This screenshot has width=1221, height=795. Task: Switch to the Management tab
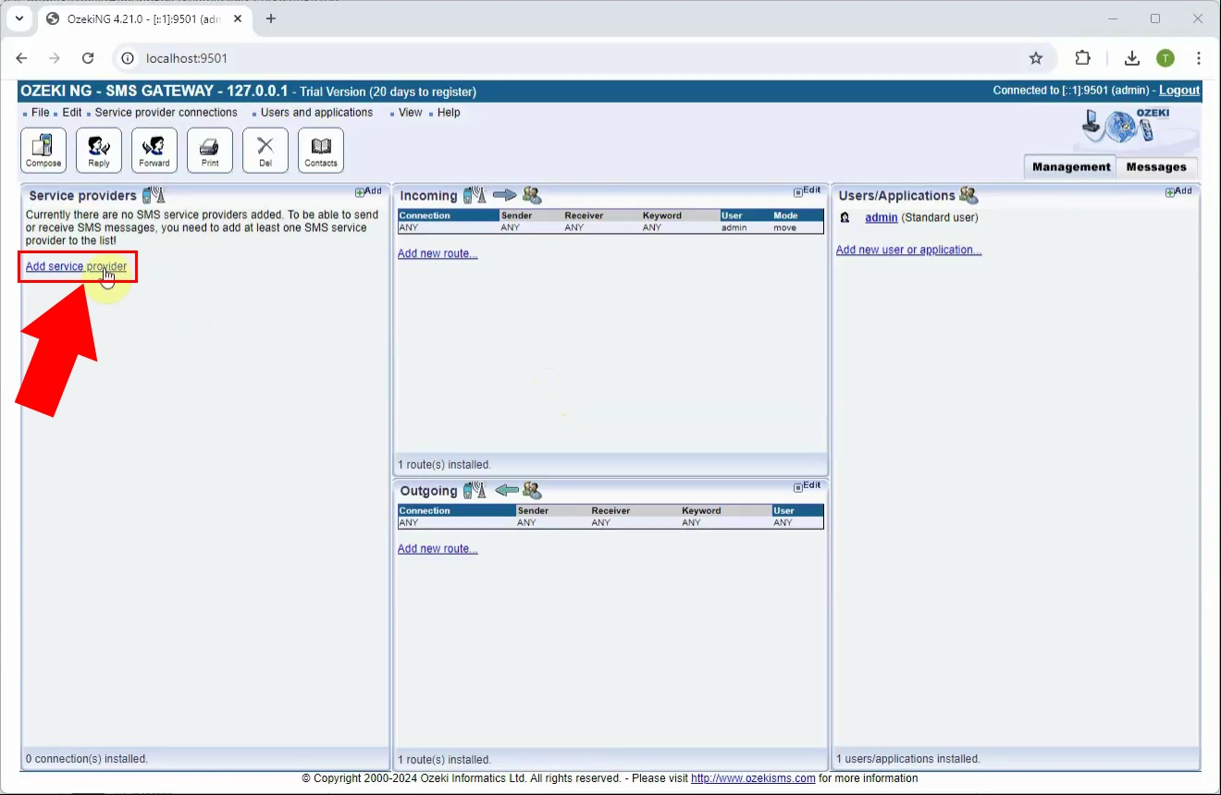[1071, 167]
